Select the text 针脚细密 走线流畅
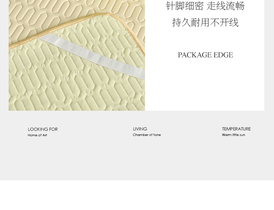 tap(205, 6)
